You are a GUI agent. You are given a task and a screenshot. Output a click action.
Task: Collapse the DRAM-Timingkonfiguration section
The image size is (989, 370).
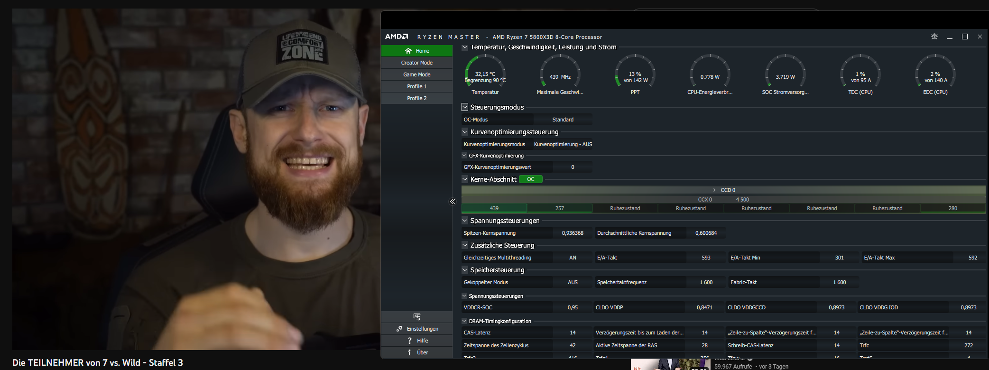[x=464, y=321]
